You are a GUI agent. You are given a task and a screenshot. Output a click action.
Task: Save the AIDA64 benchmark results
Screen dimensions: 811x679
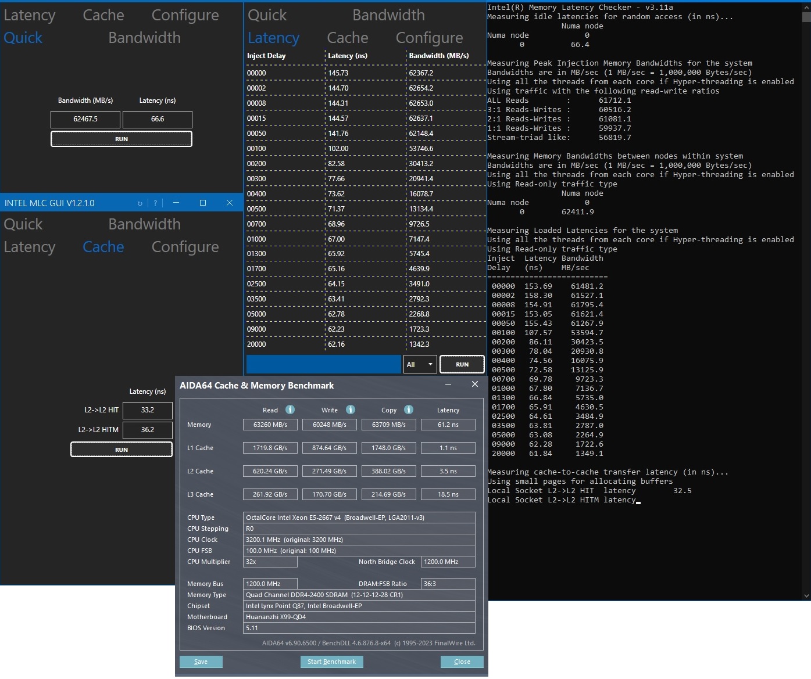201,662
